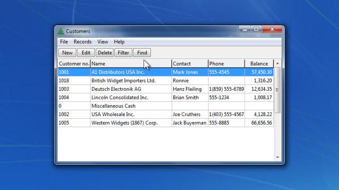Select Western Widgets (1867) Corp.
Viewport: 339px width, 190px height.
pos(131,123)
